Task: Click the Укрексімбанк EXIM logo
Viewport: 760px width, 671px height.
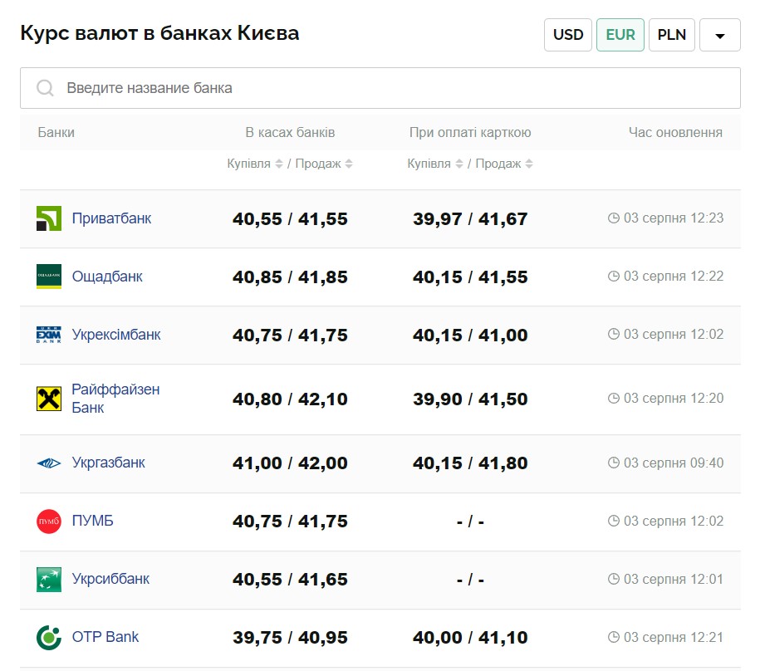Action: 49,335
